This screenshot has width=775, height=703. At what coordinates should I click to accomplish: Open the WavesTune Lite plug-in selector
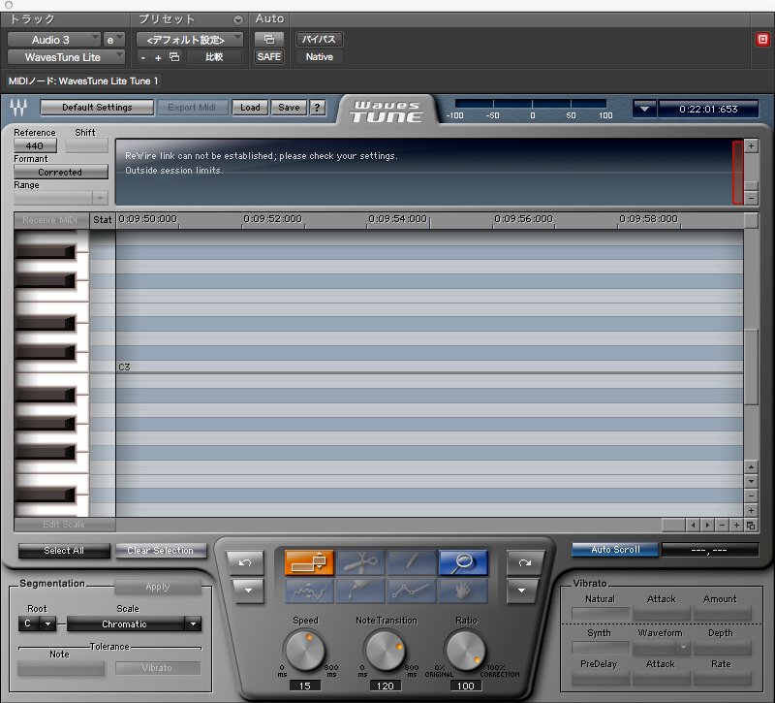pyautogui.click(x=66, y=57)
